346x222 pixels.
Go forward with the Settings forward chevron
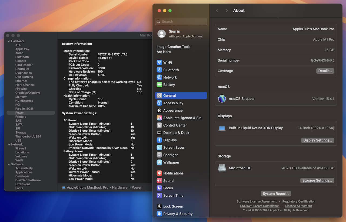(x=227, y=11)
